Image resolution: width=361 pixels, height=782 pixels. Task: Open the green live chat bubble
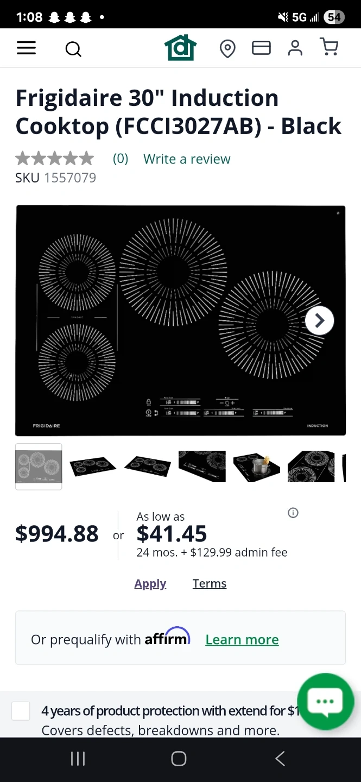pos(325,701)
